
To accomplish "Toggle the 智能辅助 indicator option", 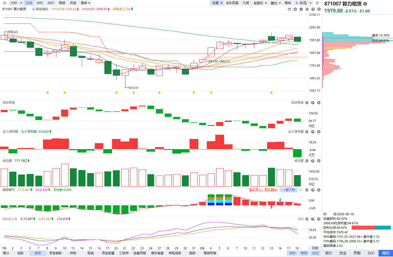I will point(40,9).
